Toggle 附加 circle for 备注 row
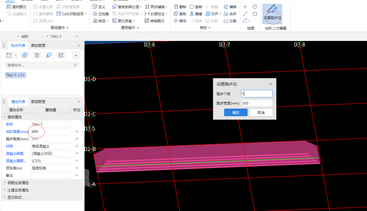Screen dimensions: 367x211 [x=77, y=176]
